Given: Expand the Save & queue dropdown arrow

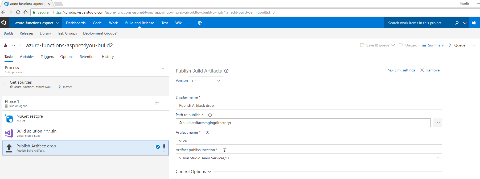Looking at the screenshot, I should point(393,45).
